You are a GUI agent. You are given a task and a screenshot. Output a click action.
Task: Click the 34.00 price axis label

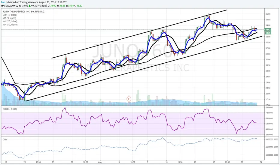(268, 25)
